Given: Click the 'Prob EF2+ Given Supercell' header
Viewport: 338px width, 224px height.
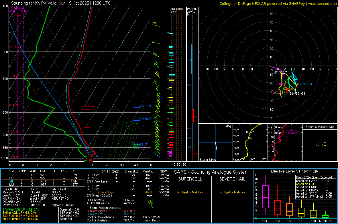Looking at the screenshot, I should [x=314, y=177].
